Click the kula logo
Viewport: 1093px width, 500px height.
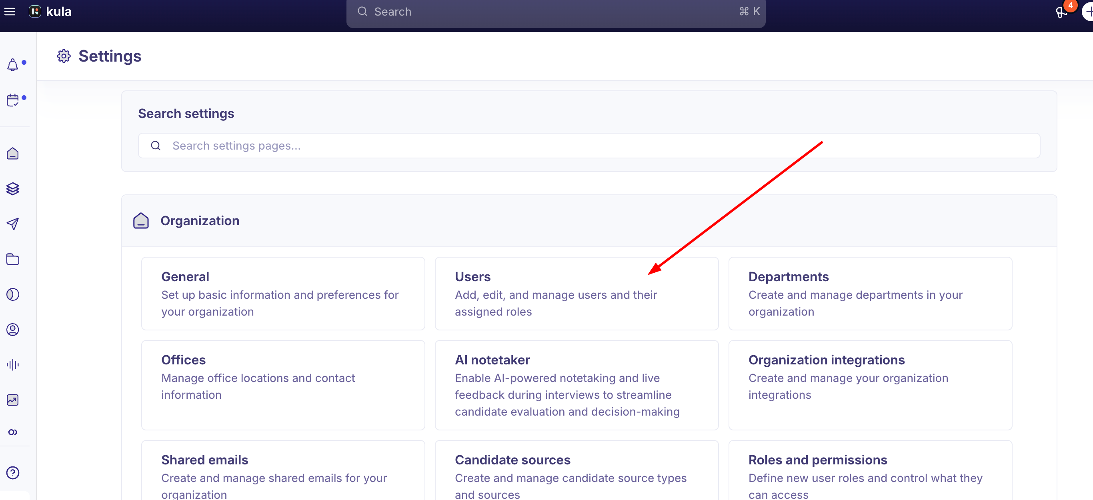[x=50, y=12]
